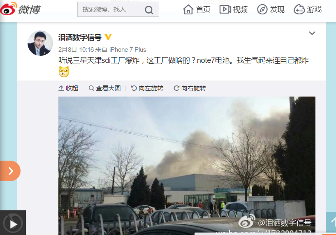Screen dimensions: 336x235
Task: Expand the post options chevron menu
Action: (x=312, y=33)
